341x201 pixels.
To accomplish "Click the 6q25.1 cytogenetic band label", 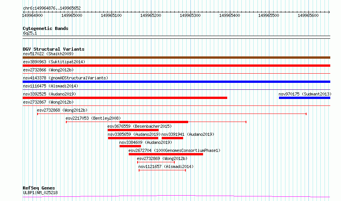I will (x=30, y=33).
